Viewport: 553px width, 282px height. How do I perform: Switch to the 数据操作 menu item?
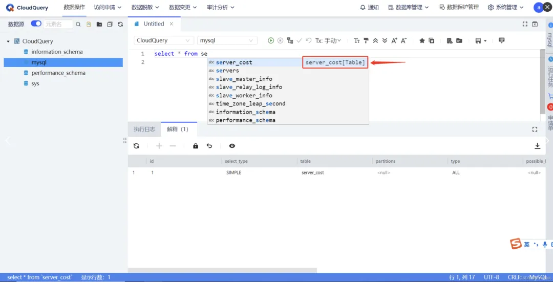point(74,7)
